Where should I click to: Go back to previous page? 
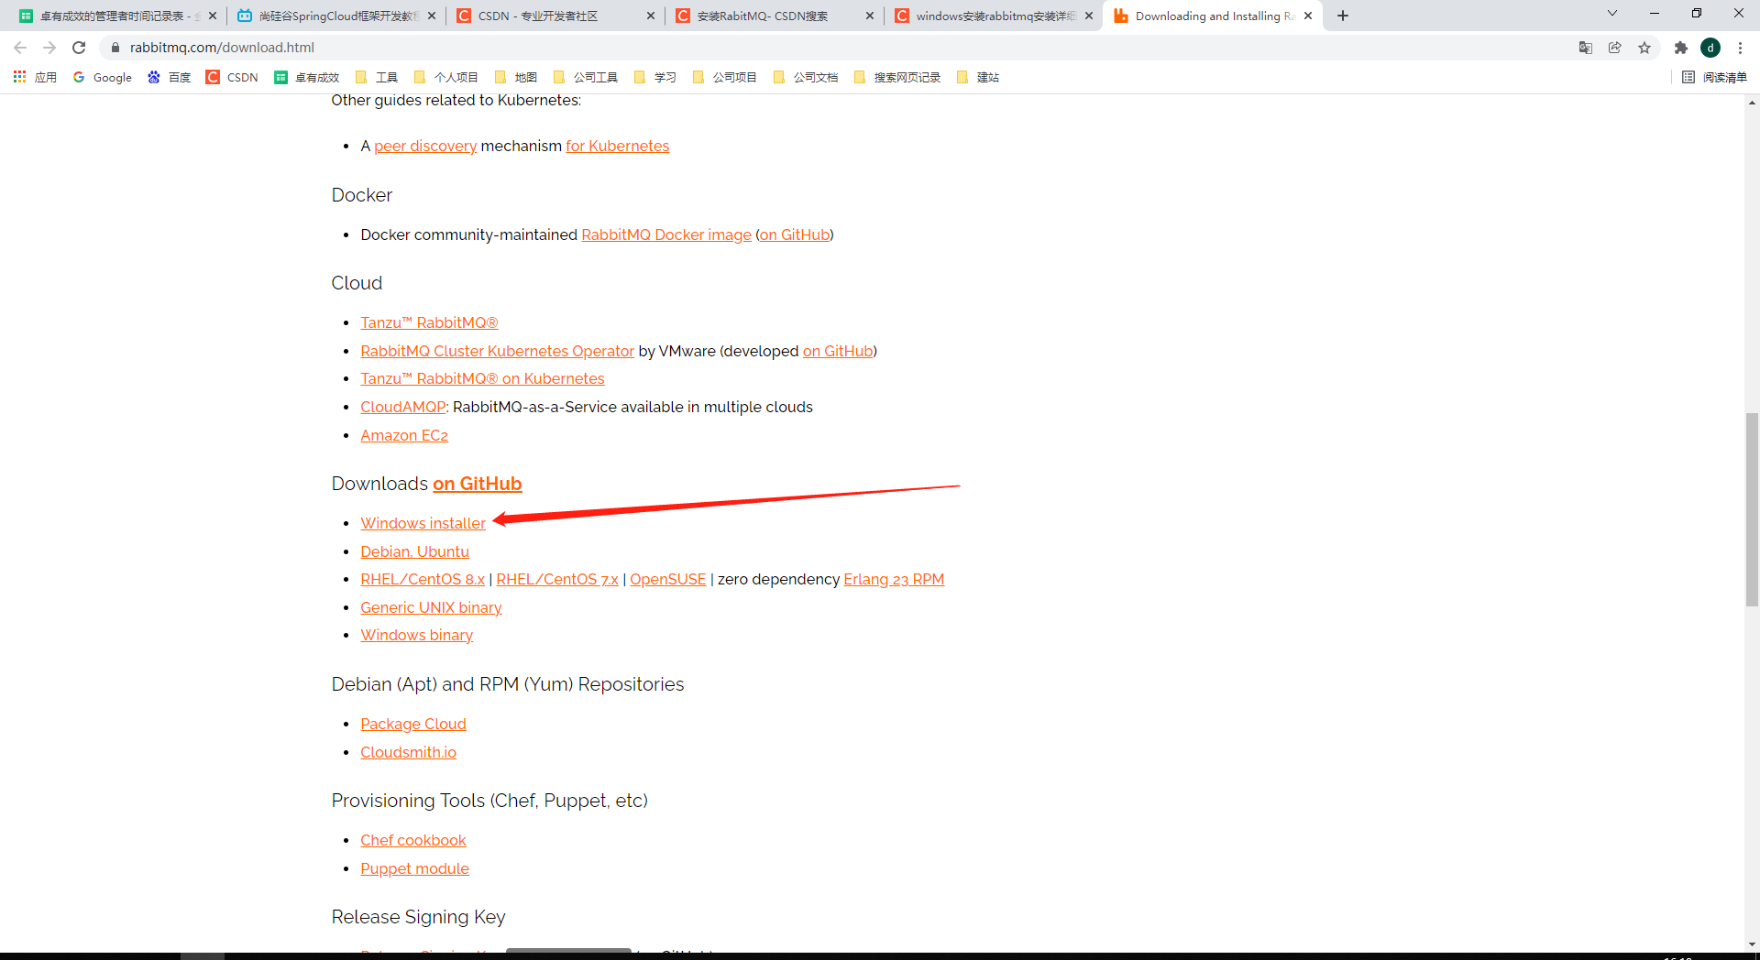20,48
